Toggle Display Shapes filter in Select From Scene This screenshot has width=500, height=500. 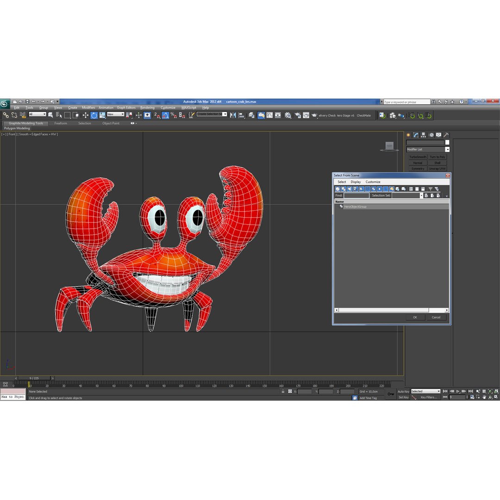coord(344,189)
